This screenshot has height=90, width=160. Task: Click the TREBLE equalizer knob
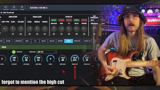pos(45,29)
